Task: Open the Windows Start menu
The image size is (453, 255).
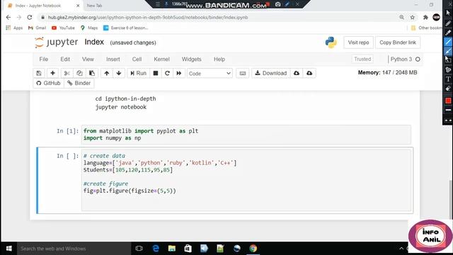Action: coord(8,249)
